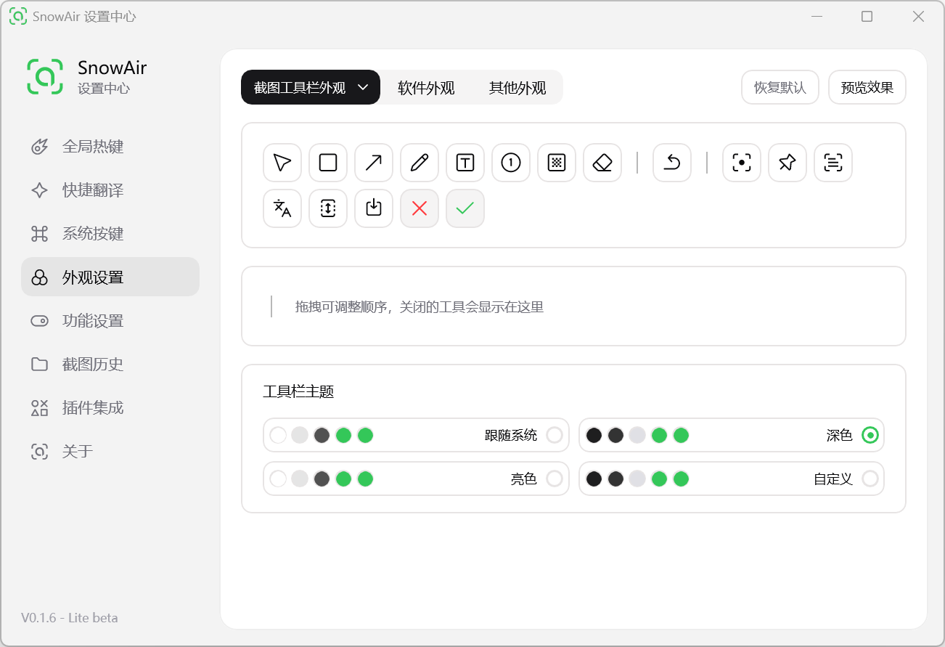This screenshot has width=945, height=647.
Task: Select the pencil drawing tool
Action: pos(420,163)
